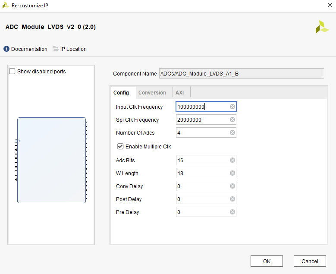This screenshot has width=336, height=274.
Task: Clear the Post Delay value
Action: pyautogui.click(x=232, y=199)
